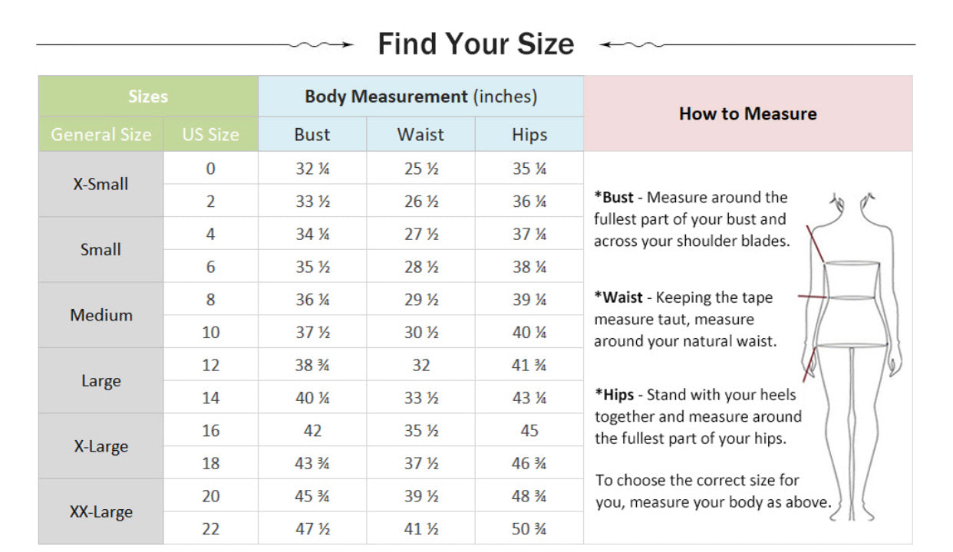Screen dimensions: 953x552
Task: Select US size 12 cell
Action: coord(210,365)
